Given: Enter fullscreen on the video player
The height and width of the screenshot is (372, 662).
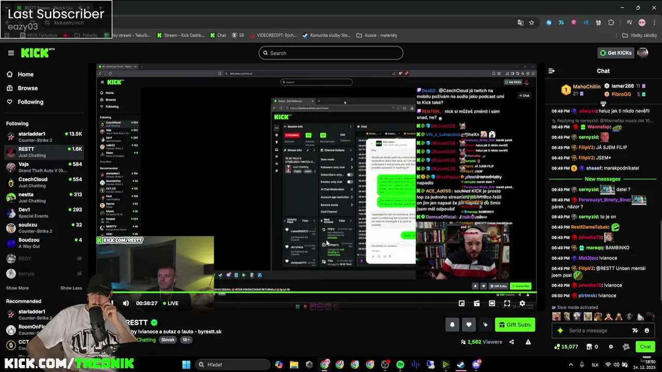Looking at the screenshot, I should (507, 303).
